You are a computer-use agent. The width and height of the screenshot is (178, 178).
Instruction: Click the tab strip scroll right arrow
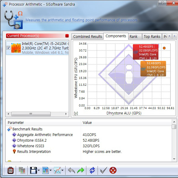click(174, 36)
